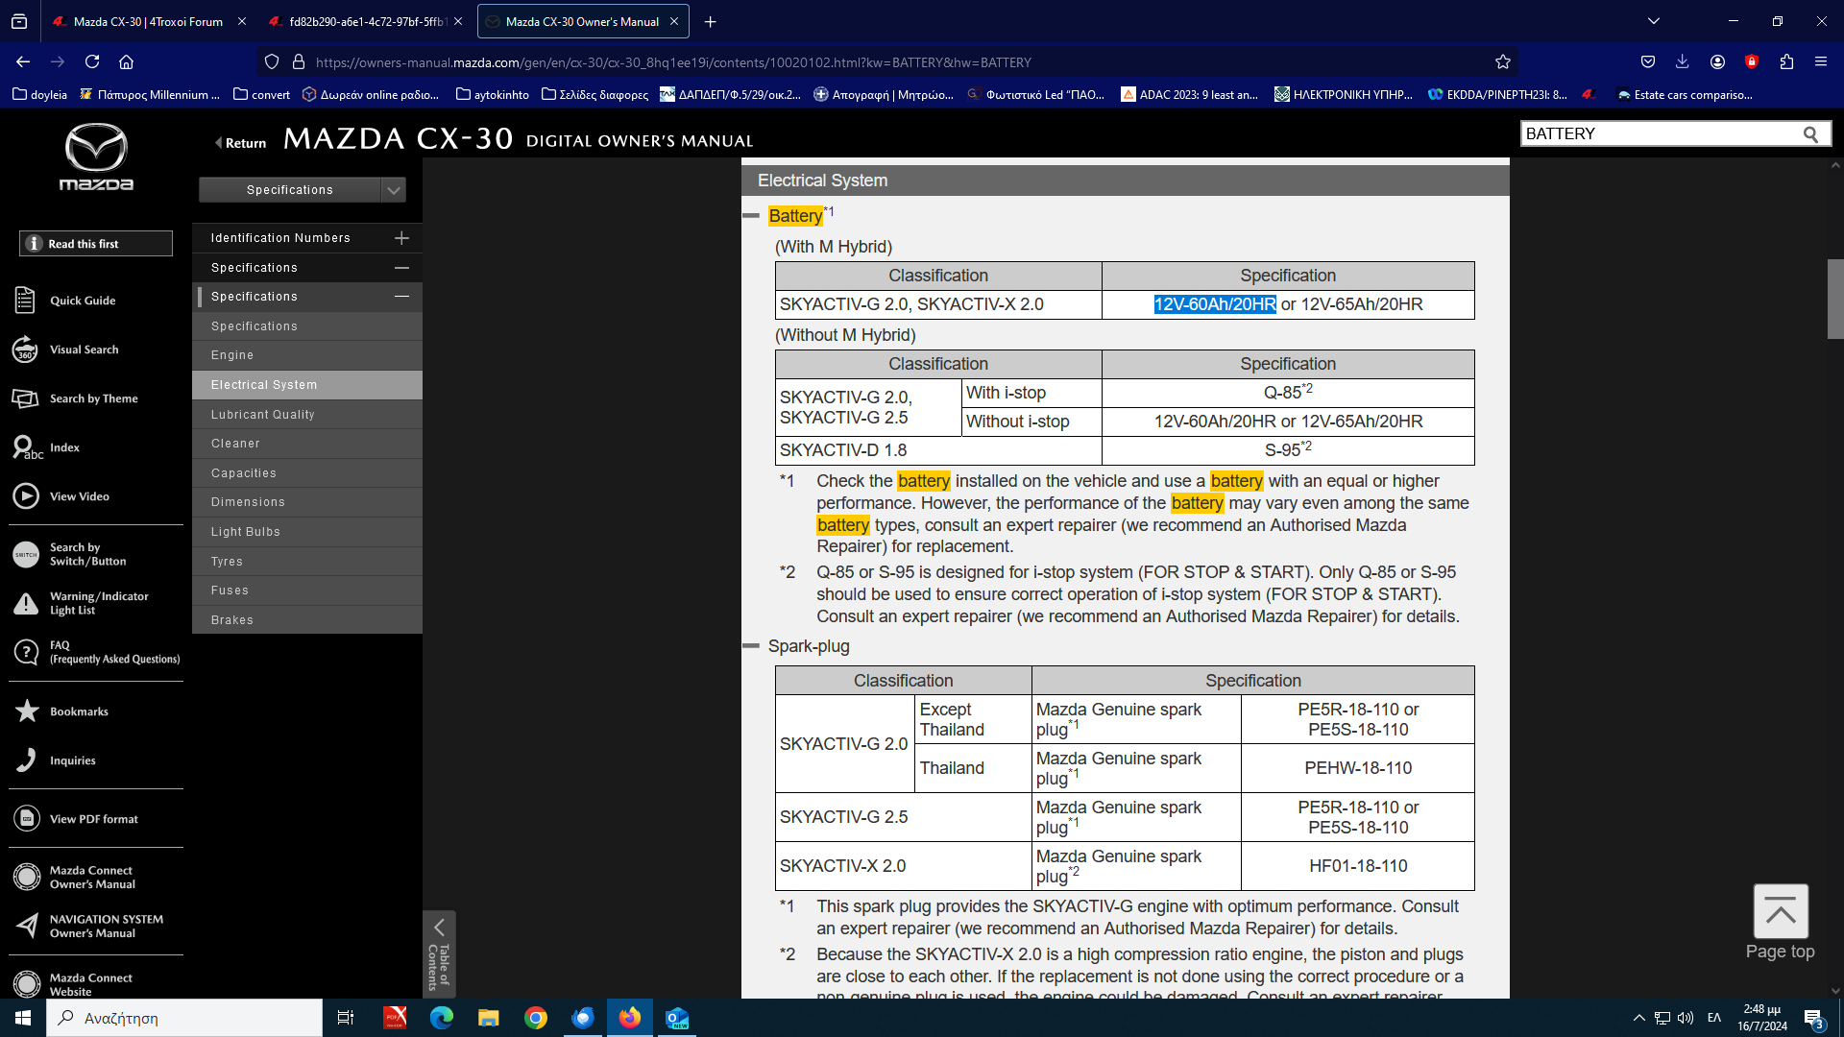This screenshot has width=1844, height=1037.
Task: Open Search by Theme
Action: [76, 398]
